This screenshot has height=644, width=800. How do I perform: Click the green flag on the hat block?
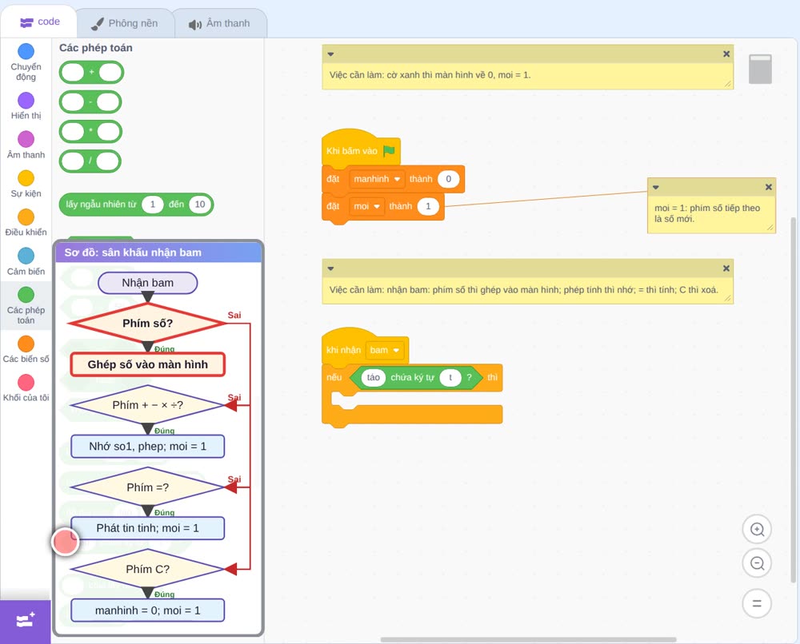pos(389,151)
